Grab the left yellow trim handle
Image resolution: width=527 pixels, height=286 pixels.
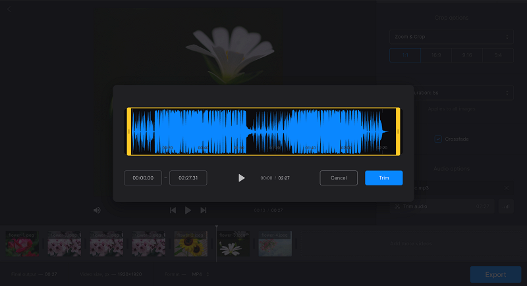[128, 131]
